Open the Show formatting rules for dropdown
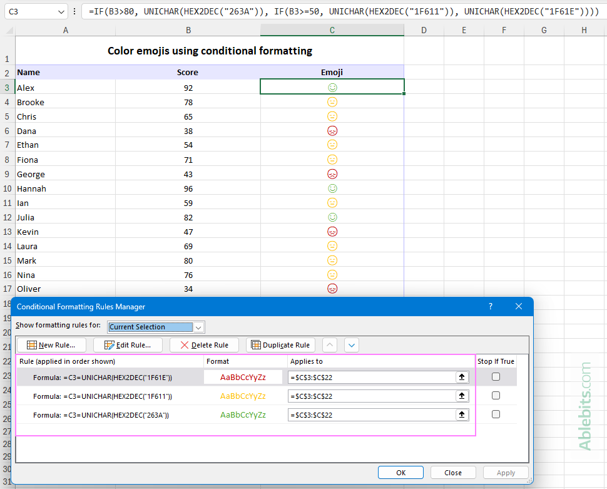607x489 pixels. pyautogui.click(x=198, y=327)
